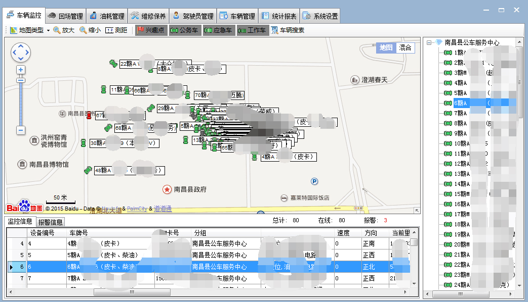Toggle the 应急车 emergency vehicle filter

pos(218,30)
